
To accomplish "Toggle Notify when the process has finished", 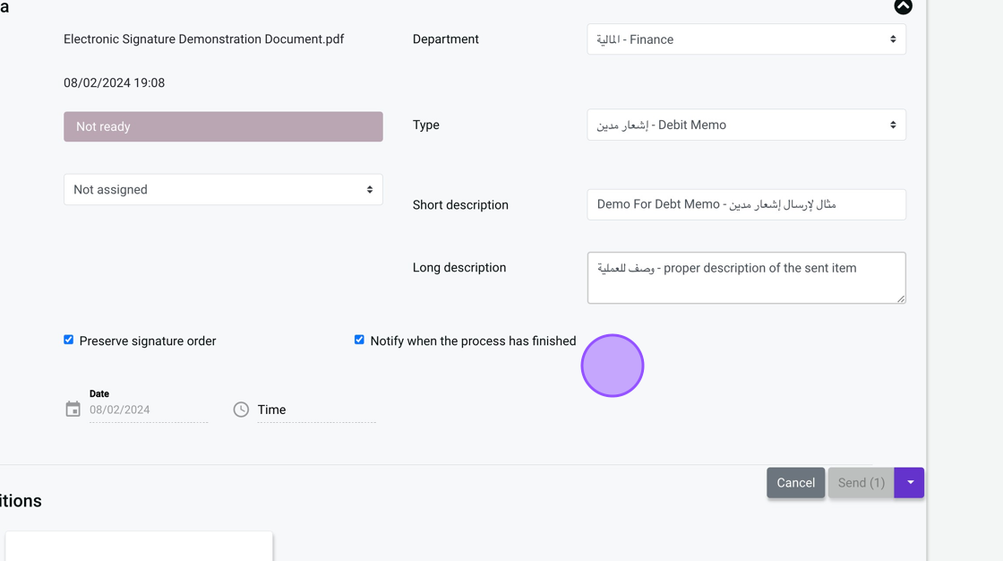I will click(360, 340).
